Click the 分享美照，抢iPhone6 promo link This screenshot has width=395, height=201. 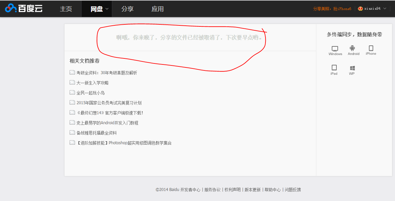coord(332,9)
